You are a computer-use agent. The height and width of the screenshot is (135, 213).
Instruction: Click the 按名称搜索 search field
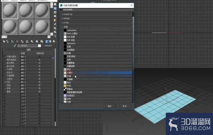click(98, 10)
